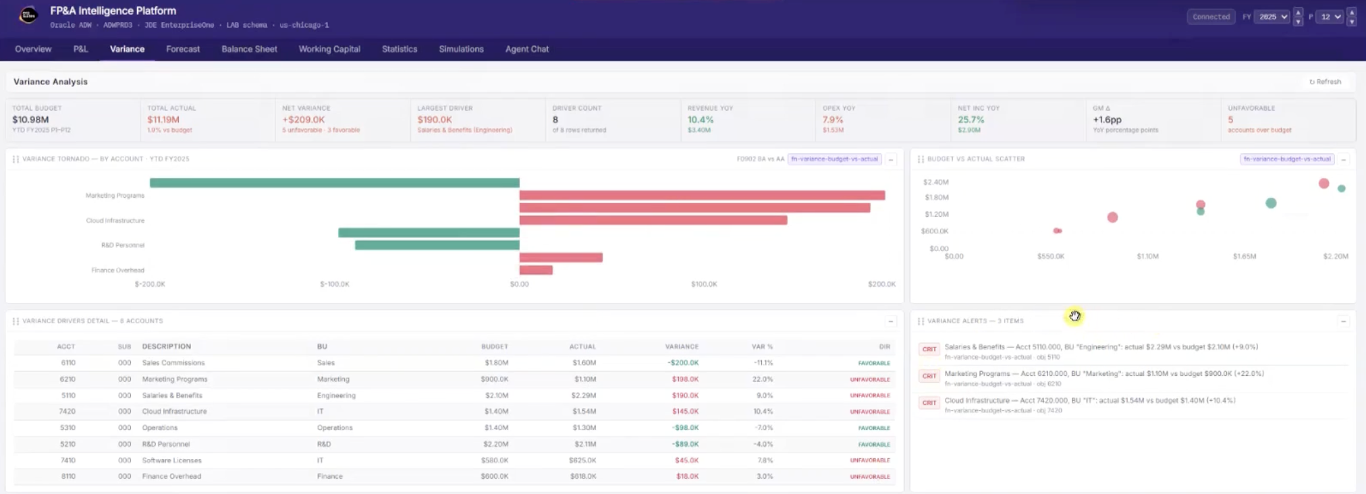
Task: Collapse the Budget vs Actual Scatter panel
Action: 1343,160
